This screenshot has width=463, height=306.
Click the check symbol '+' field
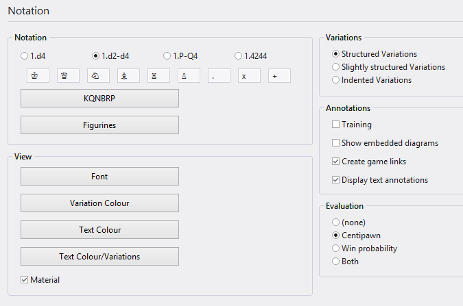[x=279, y=76]
